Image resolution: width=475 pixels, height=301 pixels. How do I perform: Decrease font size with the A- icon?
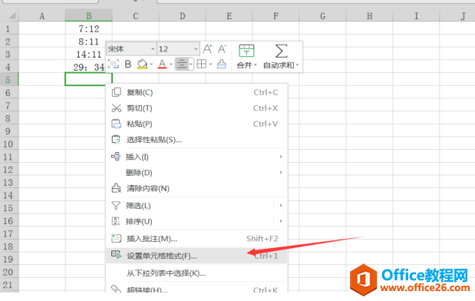pyautogui.click(x=223, y=49)
